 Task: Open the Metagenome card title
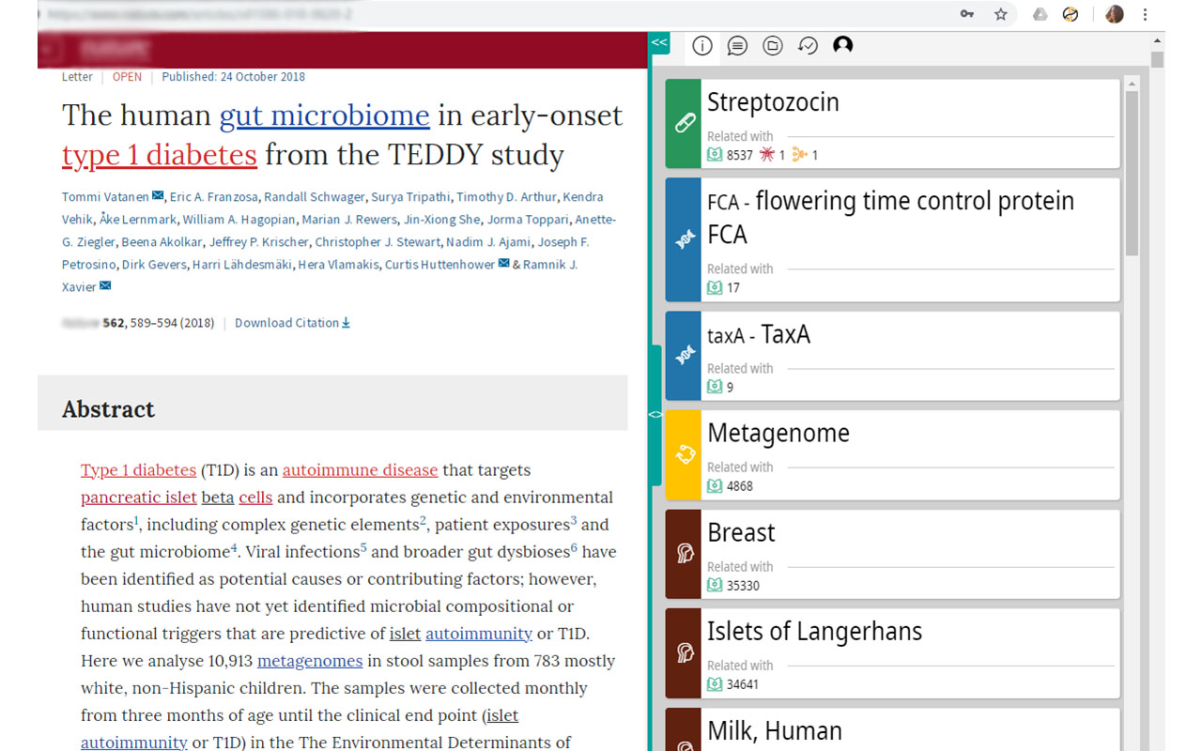[778, 433]
